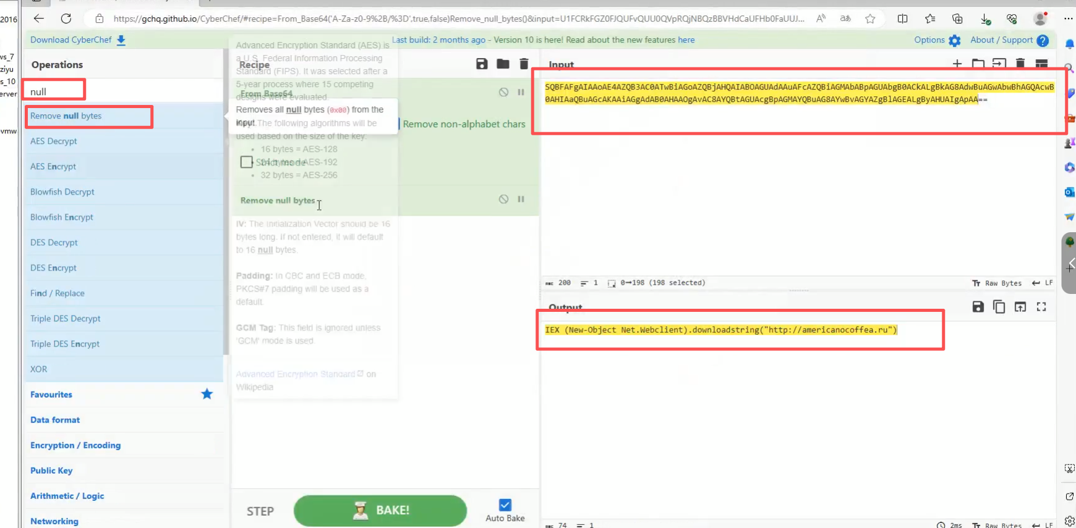The width and height of the screenshot is (1076, 528).
Task: Copy raw output to clipboard
Action: (x=999, y=307)
